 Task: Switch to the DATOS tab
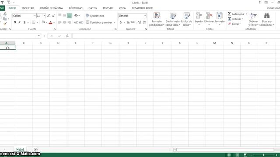pos(93,8)
